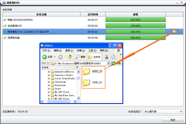The width and height of the screenshot is (186, 124).
Task: Open the 文件(F) menu in Explorer
Action: (x=46, y=51)
